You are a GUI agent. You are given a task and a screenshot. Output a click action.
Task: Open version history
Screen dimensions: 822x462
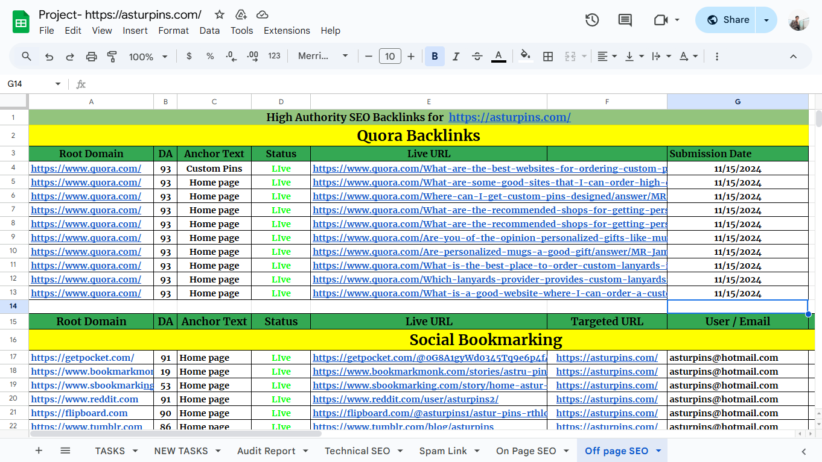coord(592,20)
